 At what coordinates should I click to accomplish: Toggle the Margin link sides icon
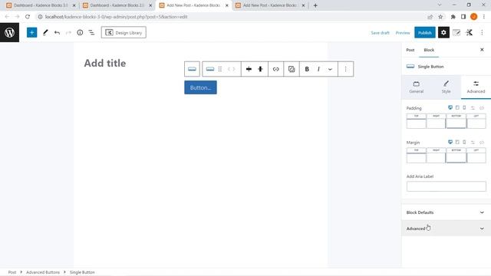click(482, 143)
